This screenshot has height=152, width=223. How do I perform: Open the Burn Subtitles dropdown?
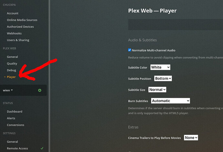pos(170,101)
